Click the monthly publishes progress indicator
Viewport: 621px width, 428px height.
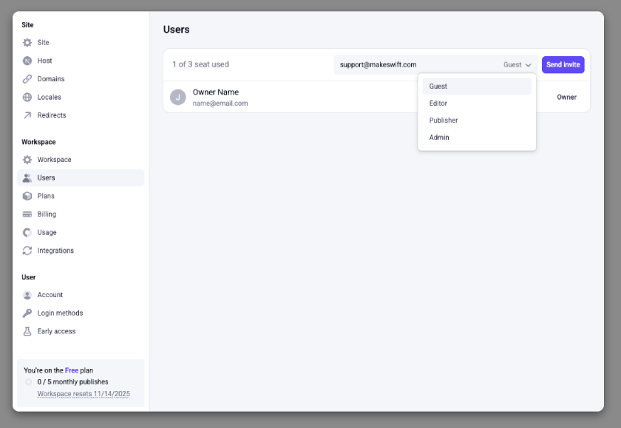point(27,381)
